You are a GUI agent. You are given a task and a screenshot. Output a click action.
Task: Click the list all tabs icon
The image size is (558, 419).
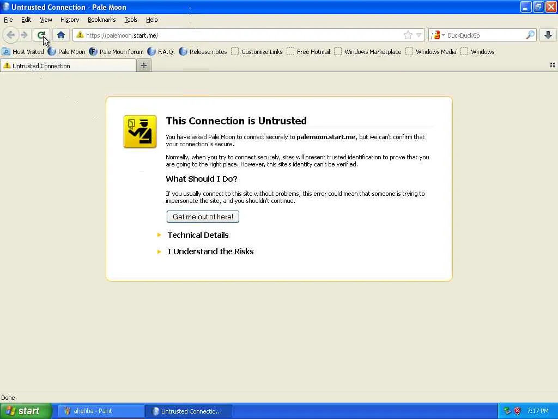(553, 65)
